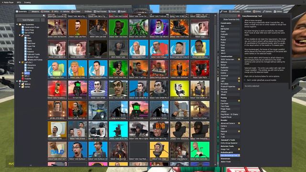The image size is (306, 172).
Task: Select the Cowboy NPC spawn icon
Action: tap(98, 49)
